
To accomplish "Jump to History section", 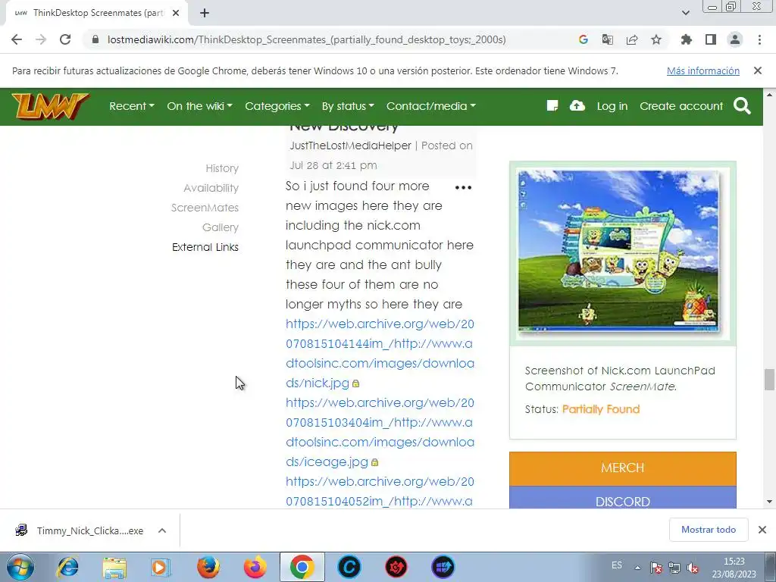I will [222, 168].
